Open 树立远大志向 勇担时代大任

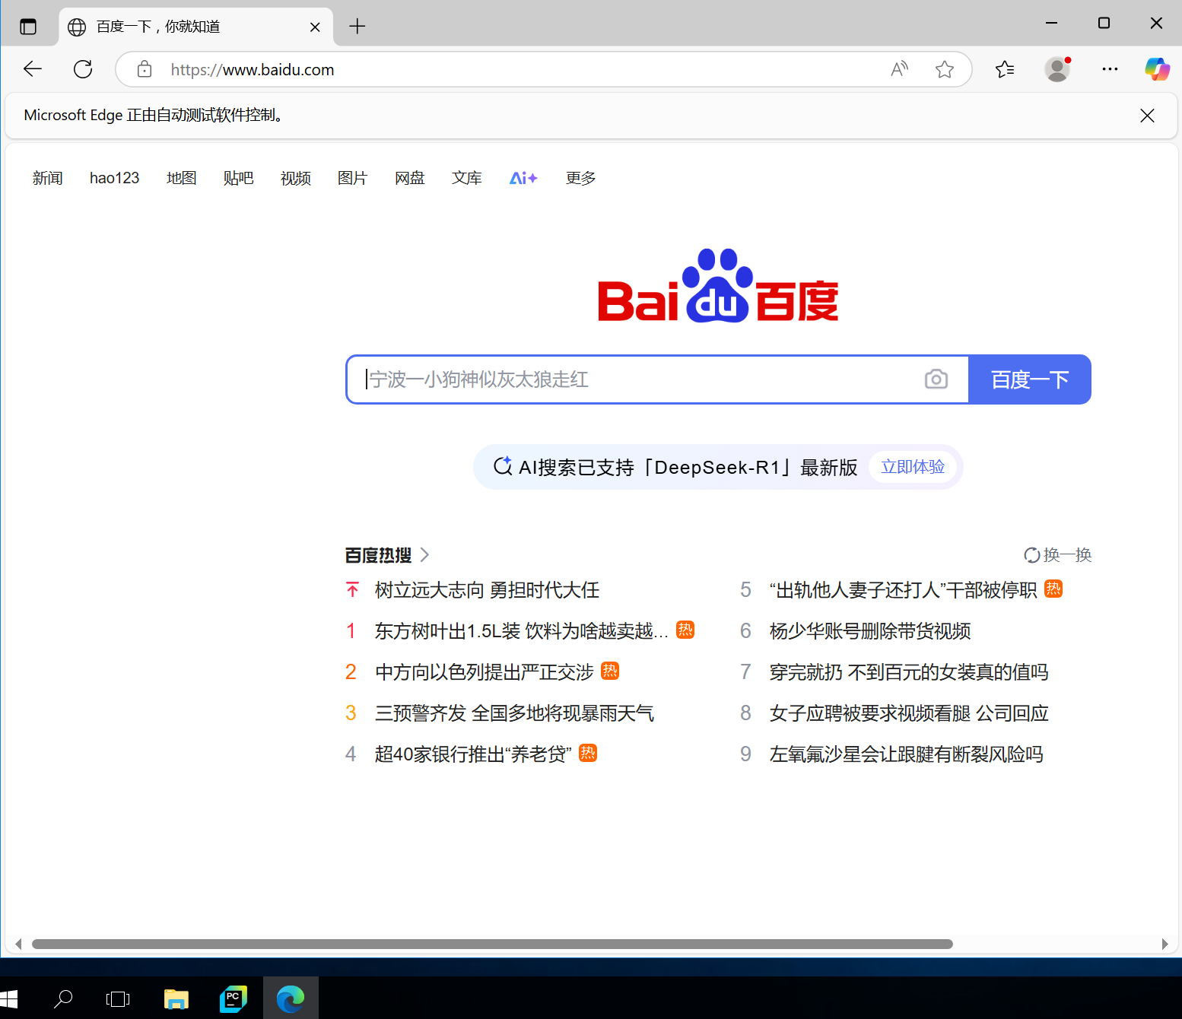[487, 590]
